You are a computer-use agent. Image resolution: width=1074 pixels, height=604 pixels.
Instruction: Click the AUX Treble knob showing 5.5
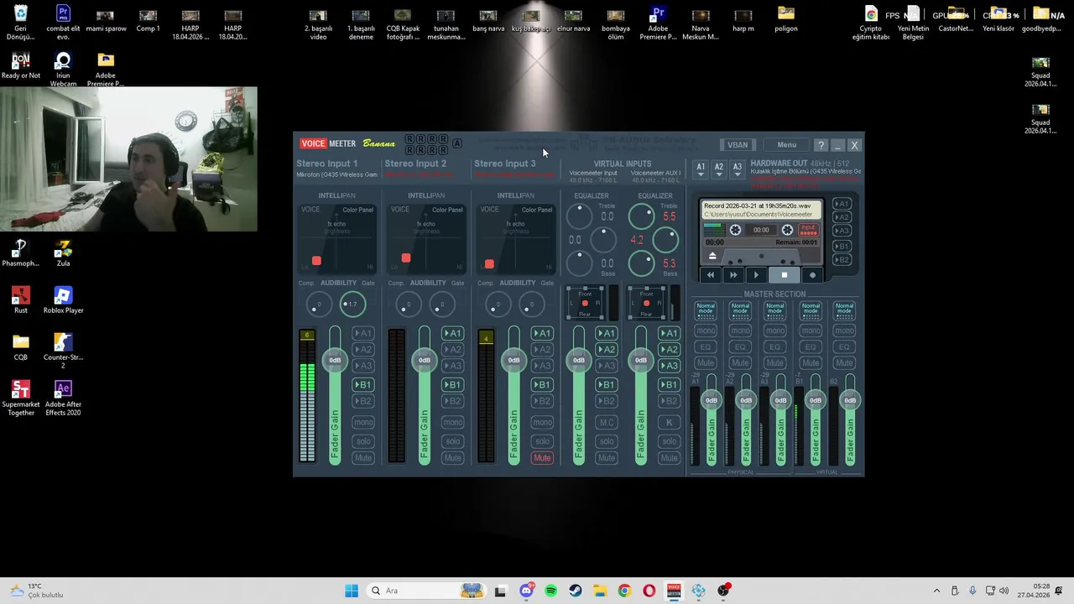[642, 217]
